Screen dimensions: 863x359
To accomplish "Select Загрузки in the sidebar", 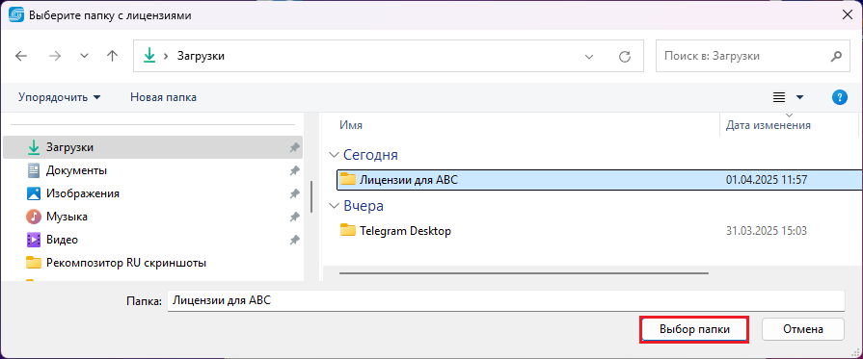I will click(x=152, y=147).
